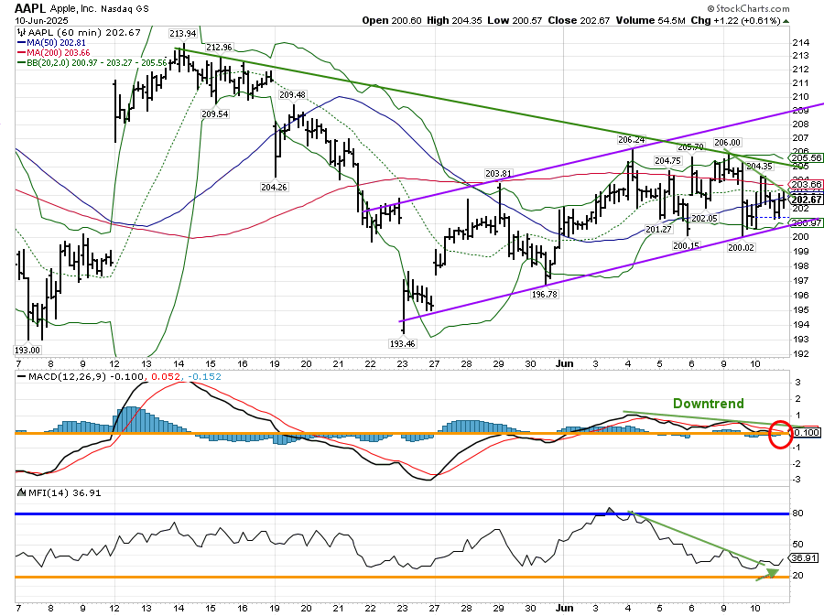The height and width of the screenshot is (616, 824).
Task: Click the 80 level label on MFI axis
Action: click(x=797, y=513)
